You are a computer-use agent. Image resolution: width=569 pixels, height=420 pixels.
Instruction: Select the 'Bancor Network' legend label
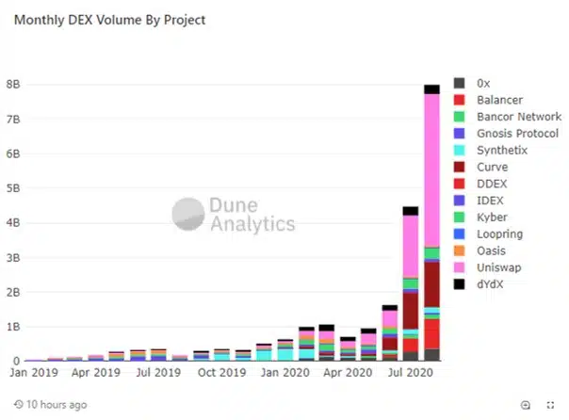tap(519, 117)
